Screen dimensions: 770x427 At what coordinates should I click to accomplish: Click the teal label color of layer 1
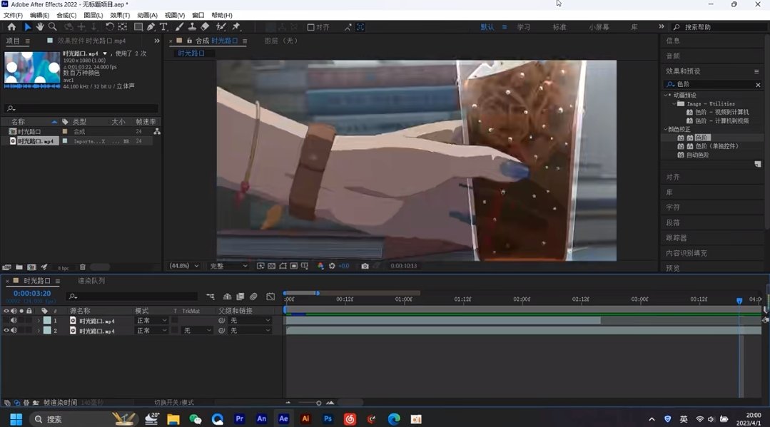coord(47,321)
